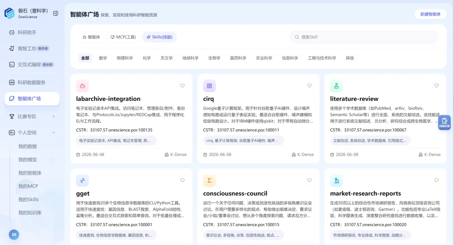This screenshot has width=454, height=245.
Task: Favorite the cirq skill
Action: coord(309,86)
